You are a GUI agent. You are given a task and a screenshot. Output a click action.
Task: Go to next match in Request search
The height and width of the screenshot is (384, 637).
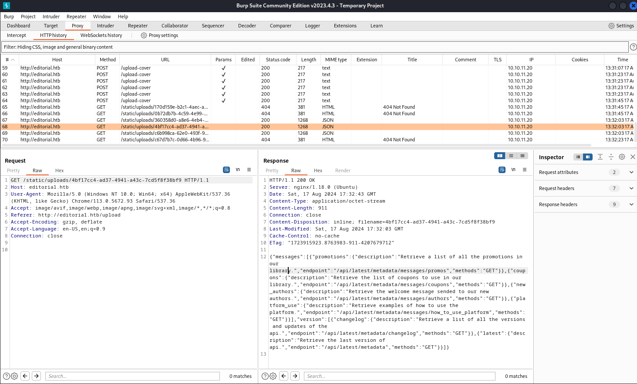37,376
